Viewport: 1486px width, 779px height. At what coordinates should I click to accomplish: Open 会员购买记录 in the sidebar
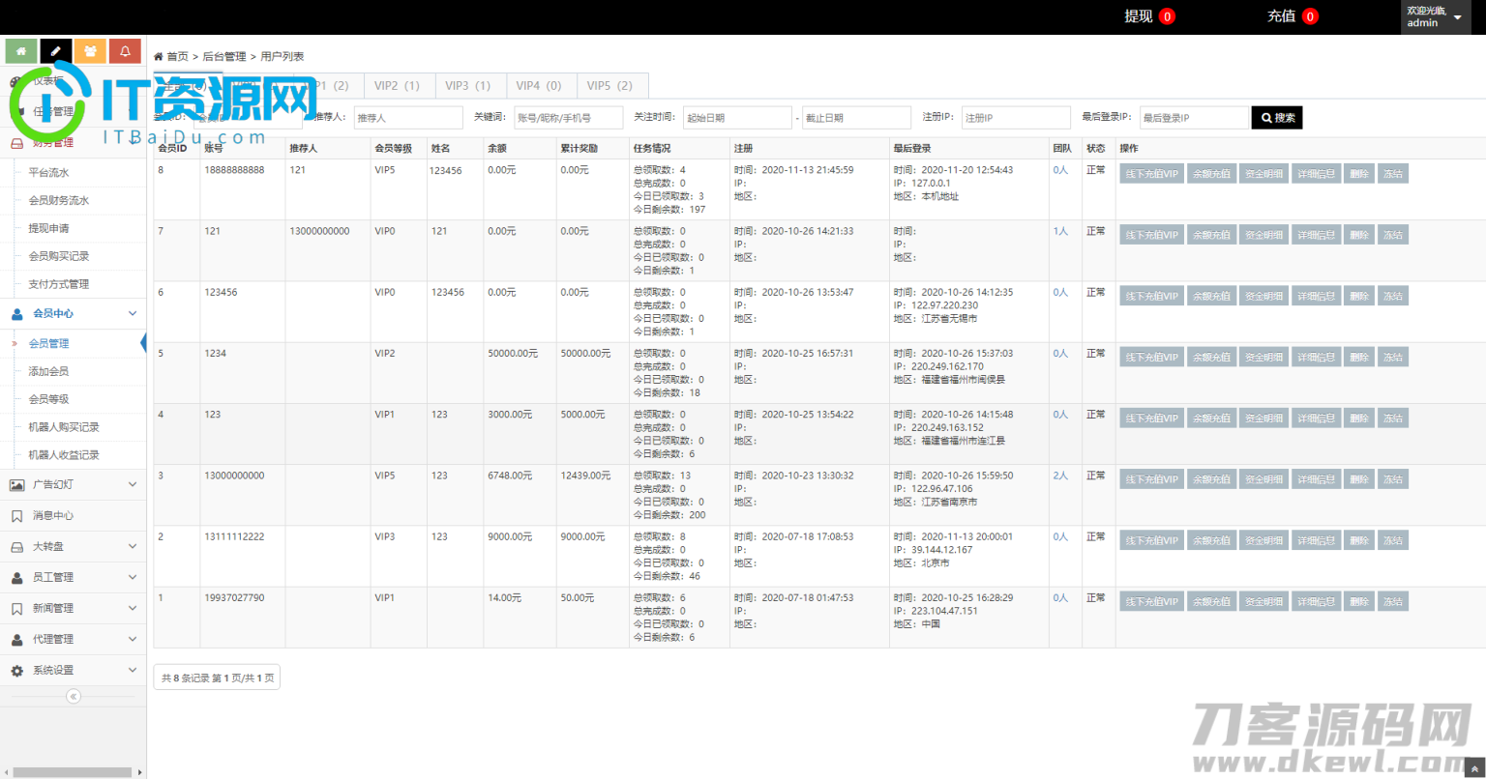(59, 256)
